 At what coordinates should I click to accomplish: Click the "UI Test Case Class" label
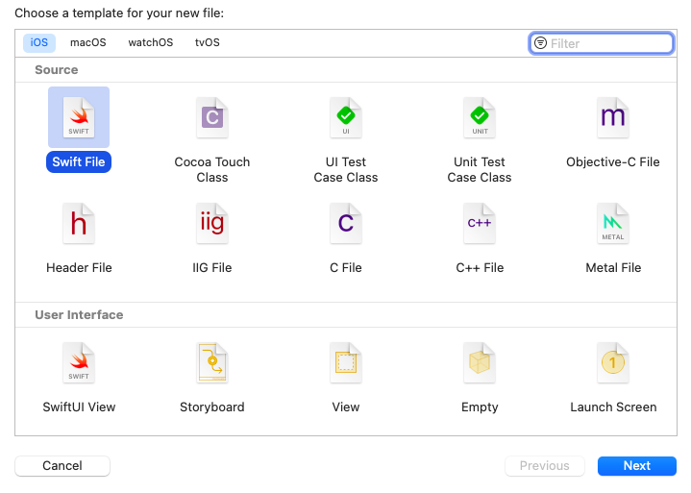[x=346, y=170]
